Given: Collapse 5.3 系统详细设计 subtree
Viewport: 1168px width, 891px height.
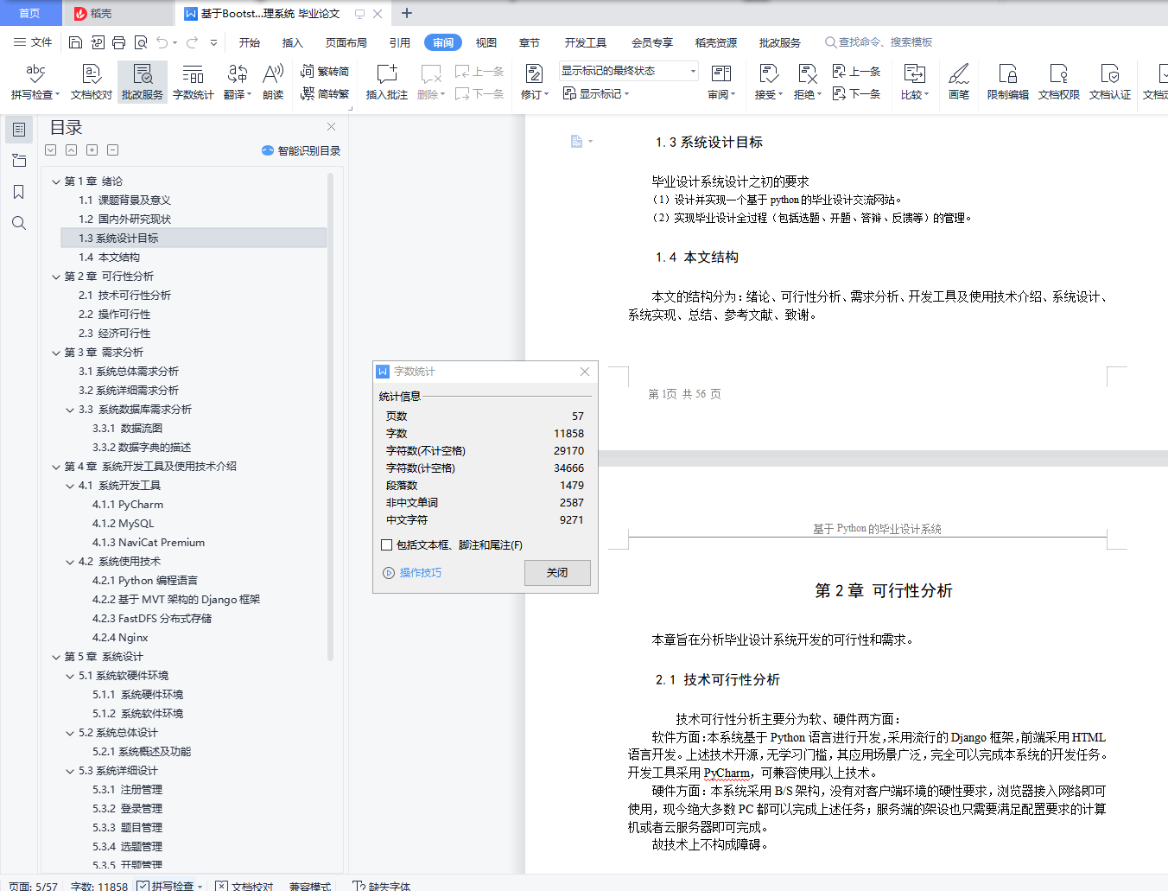Looking at the screenshot, I should 70,771.
